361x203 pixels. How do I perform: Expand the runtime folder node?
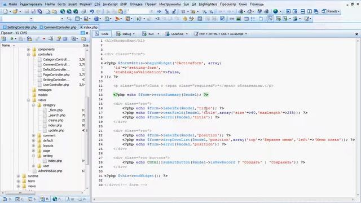[18, 176]
